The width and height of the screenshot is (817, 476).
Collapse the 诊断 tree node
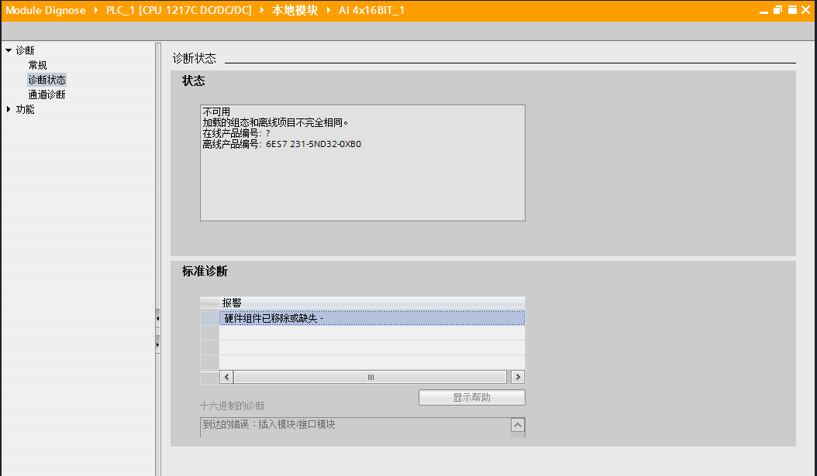(9, 50)
